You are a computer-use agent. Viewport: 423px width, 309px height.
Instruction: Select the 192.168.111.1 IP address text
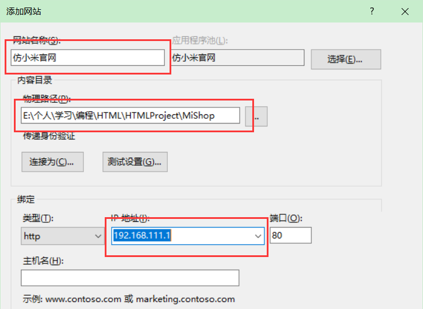tap(142, 236)
